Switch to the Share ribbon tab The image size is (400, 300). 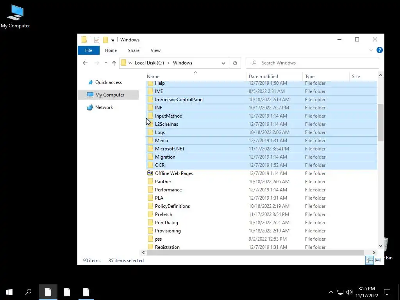[x=134, y=50]
